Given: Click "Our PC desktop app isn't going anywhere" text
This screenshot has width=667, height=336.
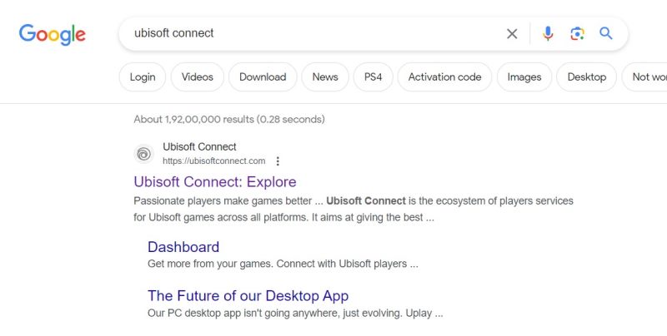Looking at the screenshot, I should (x=295, y=314).
